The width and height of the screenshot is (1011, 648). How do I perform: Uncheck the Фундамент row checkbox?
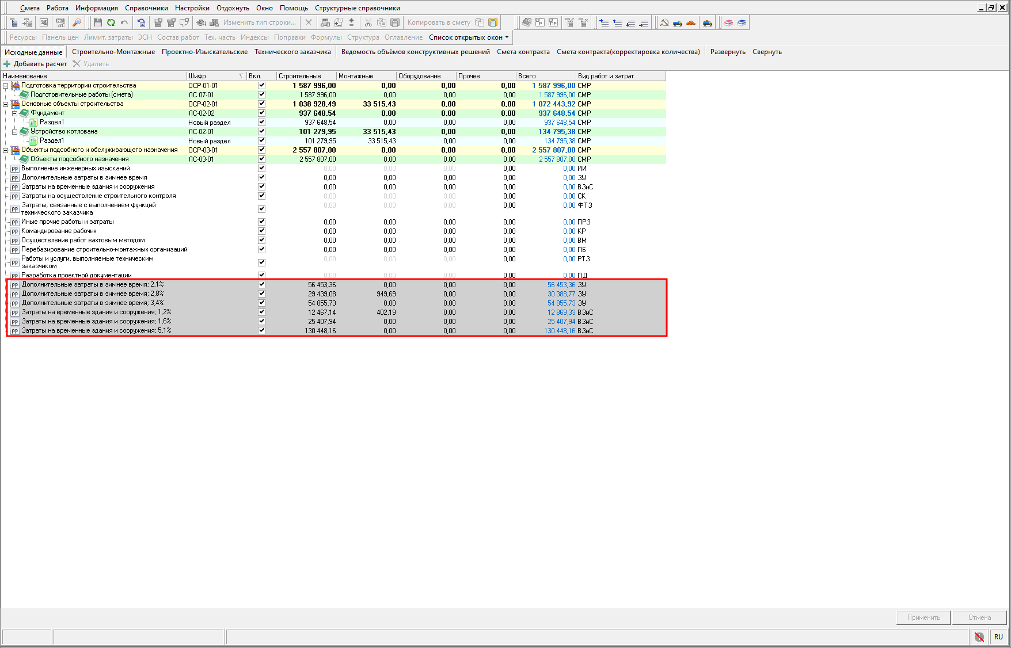pyautogui.click(x=261, y=113)
